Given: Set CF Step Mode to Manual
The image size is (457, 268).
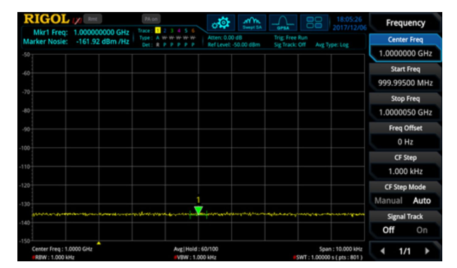Looking at the screenshot, I should click(x=388, y=200).
